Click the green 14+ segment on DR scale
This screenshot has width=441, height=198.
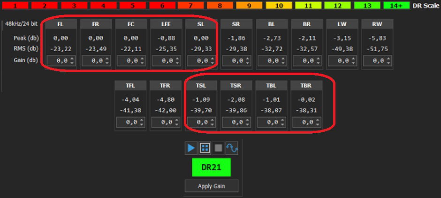coord(396,6)
